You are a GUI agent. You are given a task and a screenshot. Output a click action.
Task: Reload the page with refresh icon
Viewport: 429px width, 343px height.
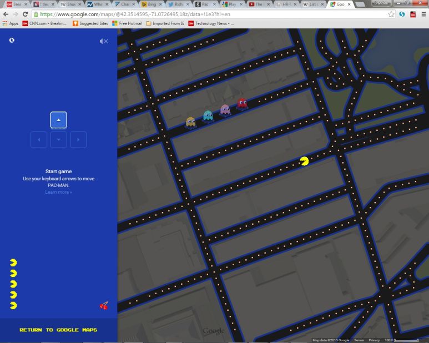pos(25,14)
